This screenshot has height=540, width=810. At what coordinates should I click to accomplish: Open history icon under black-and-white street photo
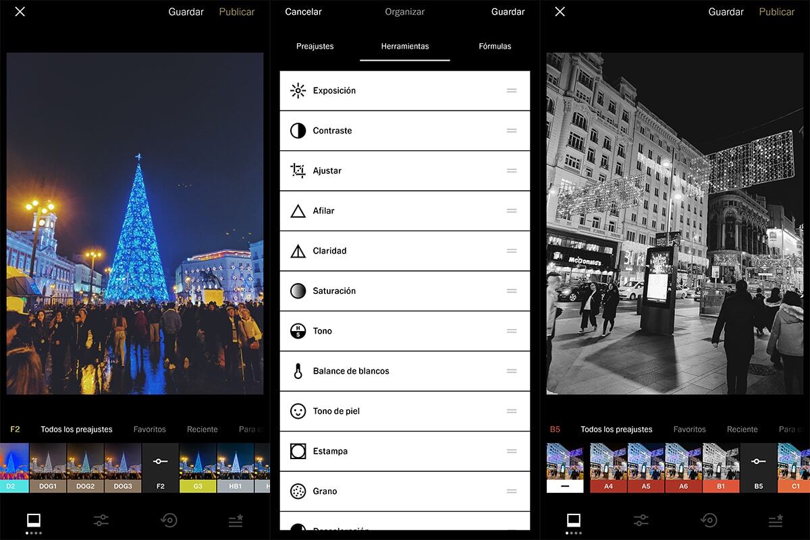point(709,520)
